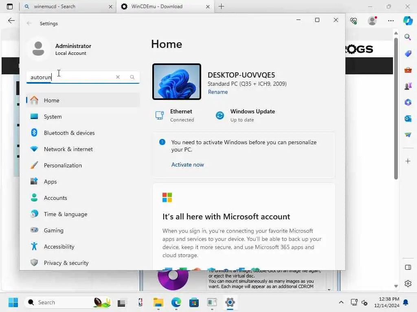
Task: Click the taskbar clock showing 12:38 PM
Action: 387,302
